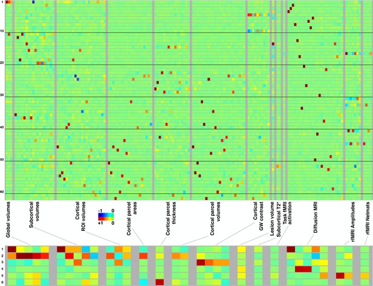
Task: Click dark red cell in bottom matrix row 3
Action: tap(201, 262)
